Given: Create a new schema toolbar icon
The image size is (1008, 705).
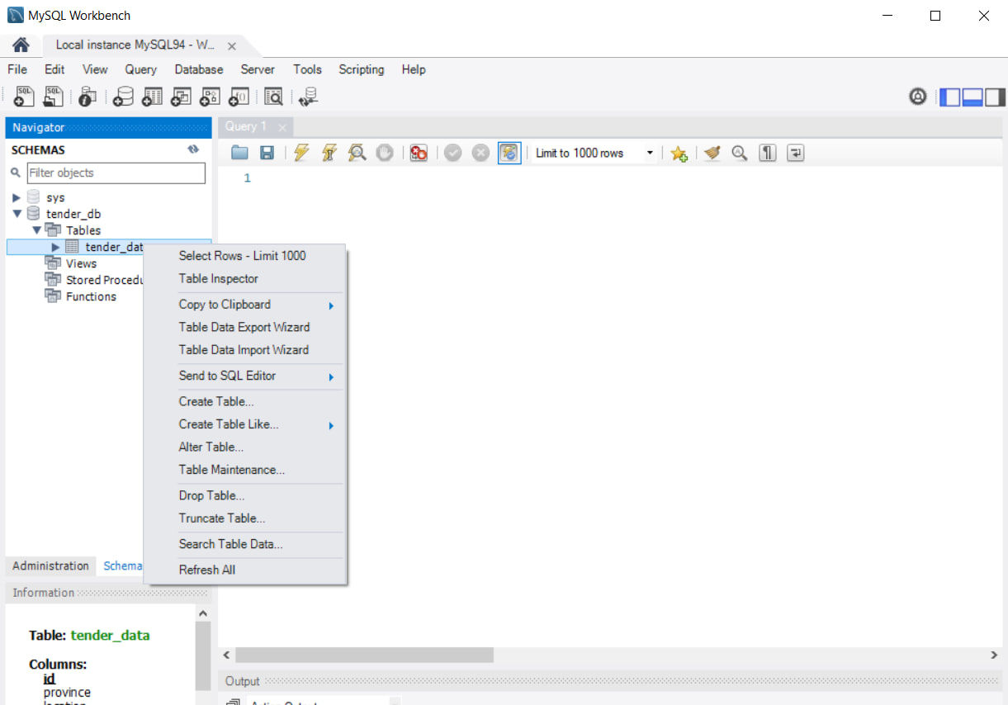Looking at the screenshot, I should point(123,97).
